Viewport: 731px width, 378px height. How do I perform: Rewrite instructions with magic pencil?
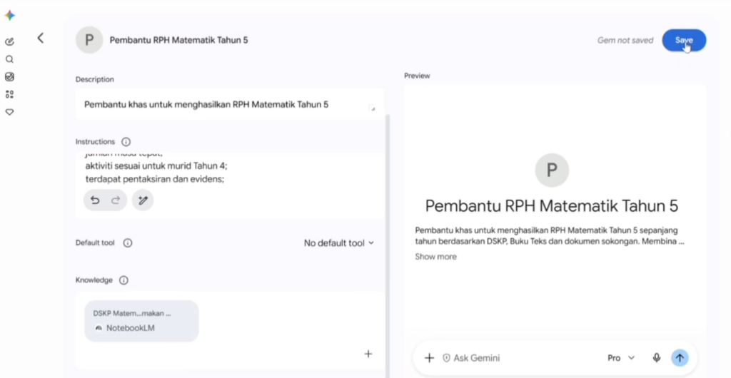click(143, 200)
